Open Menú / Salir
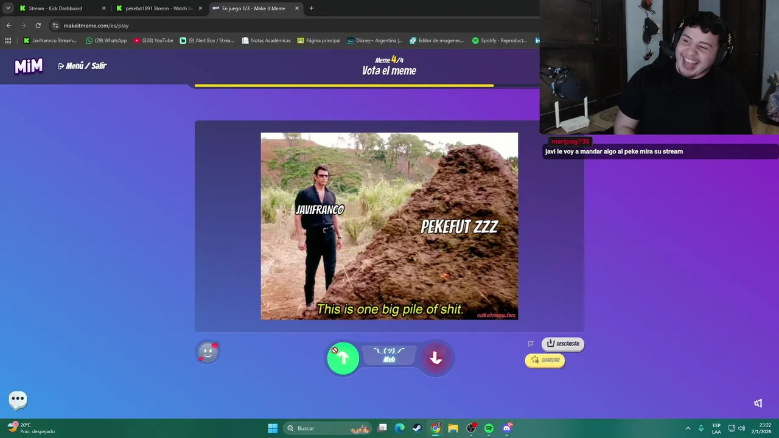 [x=82, y=66]
